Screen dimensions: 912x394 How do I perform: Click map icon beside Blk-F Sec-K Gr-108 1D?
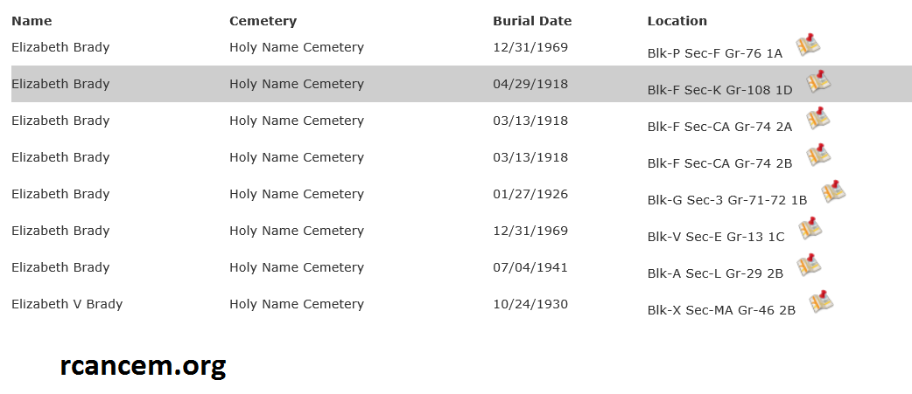pyautogui.click(x=818, y=82)
